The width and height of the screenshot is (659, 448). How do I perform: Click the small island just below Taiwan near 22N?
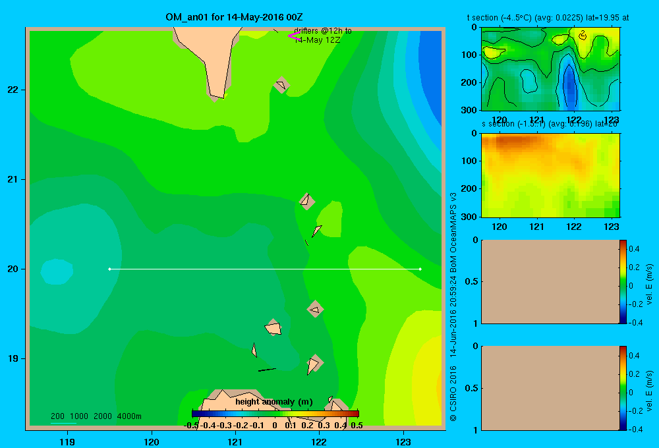[281, 85]
